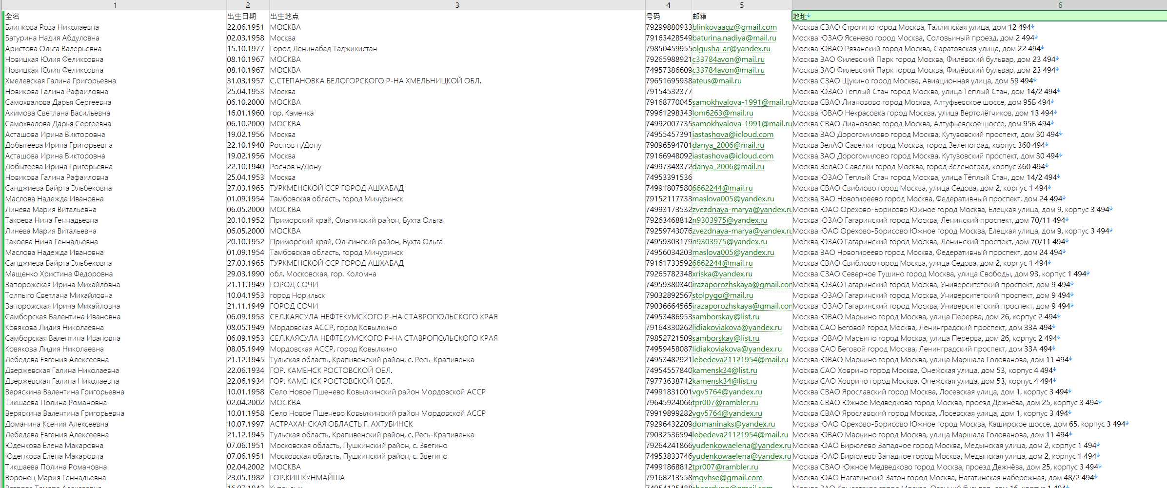Open stolpygo@mail.ru email link

coord(722,295)
